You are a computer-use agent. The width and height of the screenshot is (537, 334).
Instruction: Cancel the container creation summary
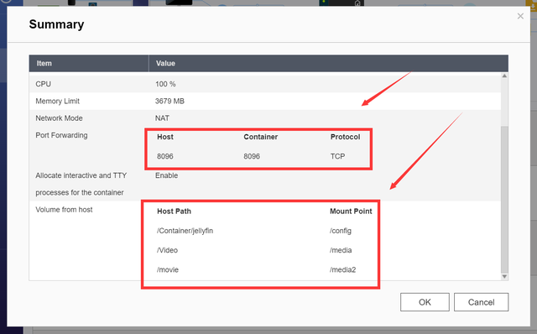[x=481, y=302]
